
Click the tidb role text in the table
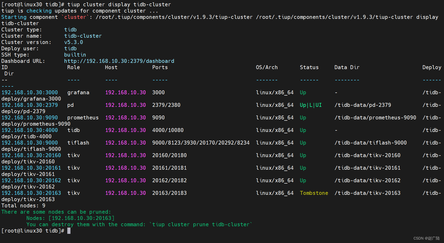(74, 130)
